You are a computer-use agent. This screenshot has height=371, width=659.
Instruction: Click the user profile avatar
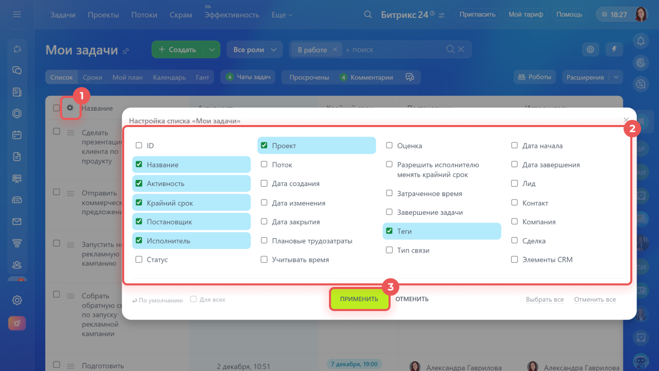click(x=641, y=14)
